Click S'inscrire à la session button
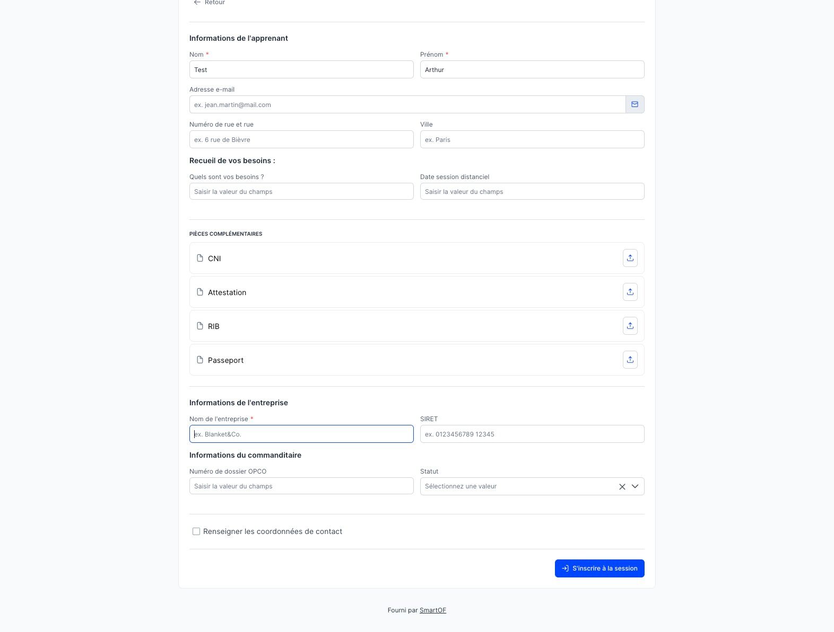The width and height of the screenshot is (834, 632). point(600,568)
